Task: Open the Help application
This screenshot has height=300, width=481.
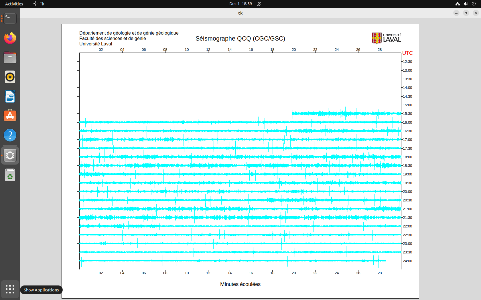Action: tap(10, 135)
